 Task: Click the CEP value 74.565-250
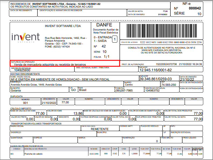click(169, 85)
